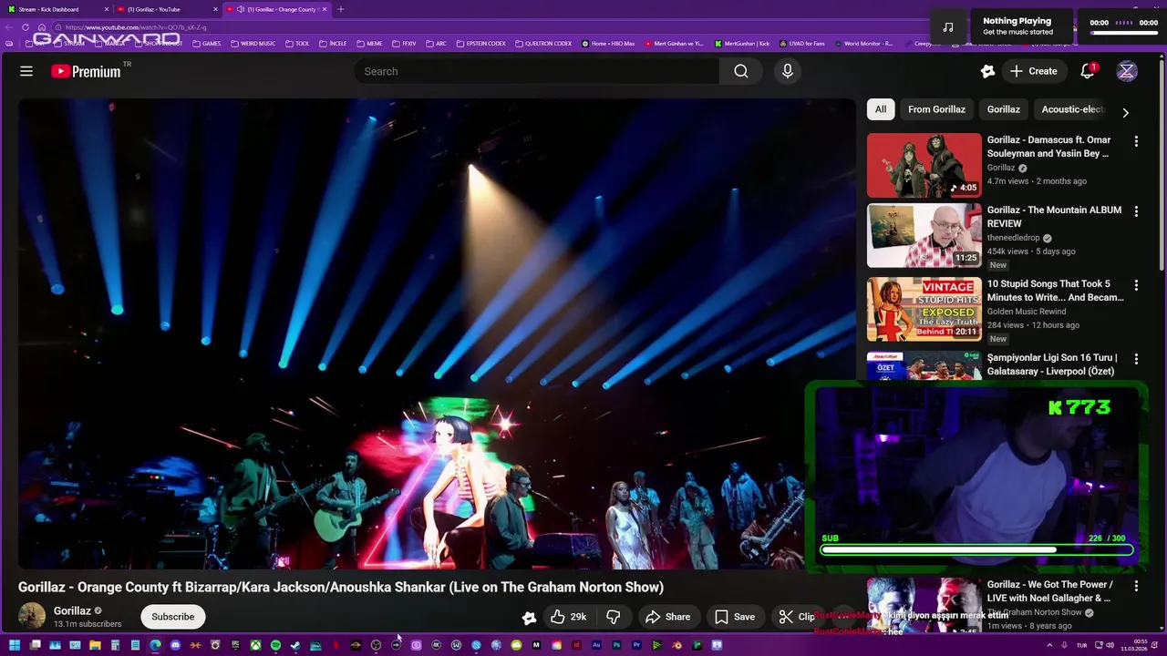Mute the Orange County tab audio icon
The width and height of the screenshot is (1167, 656).
[x=241, y=9]
